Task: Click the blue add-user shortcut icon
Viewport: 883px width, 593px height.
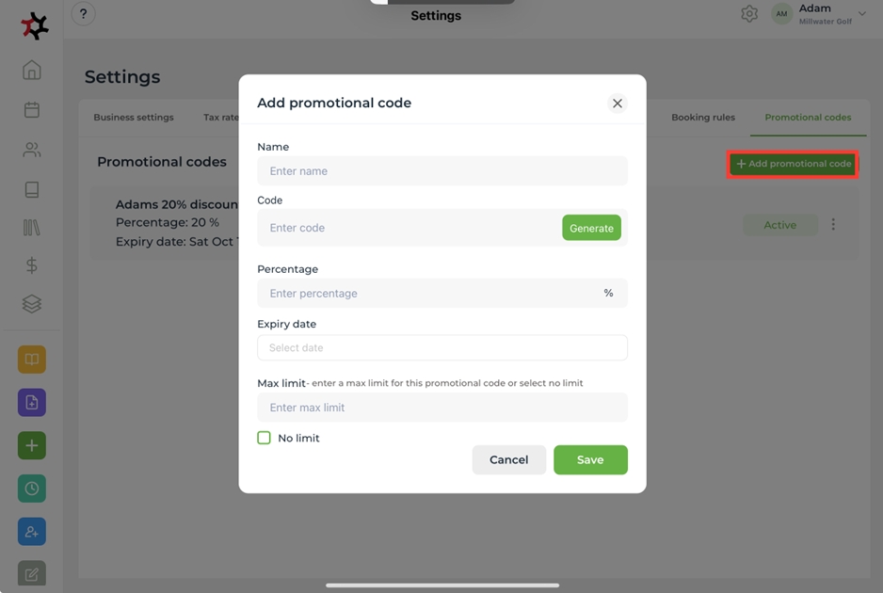Action: pos(32,532)
